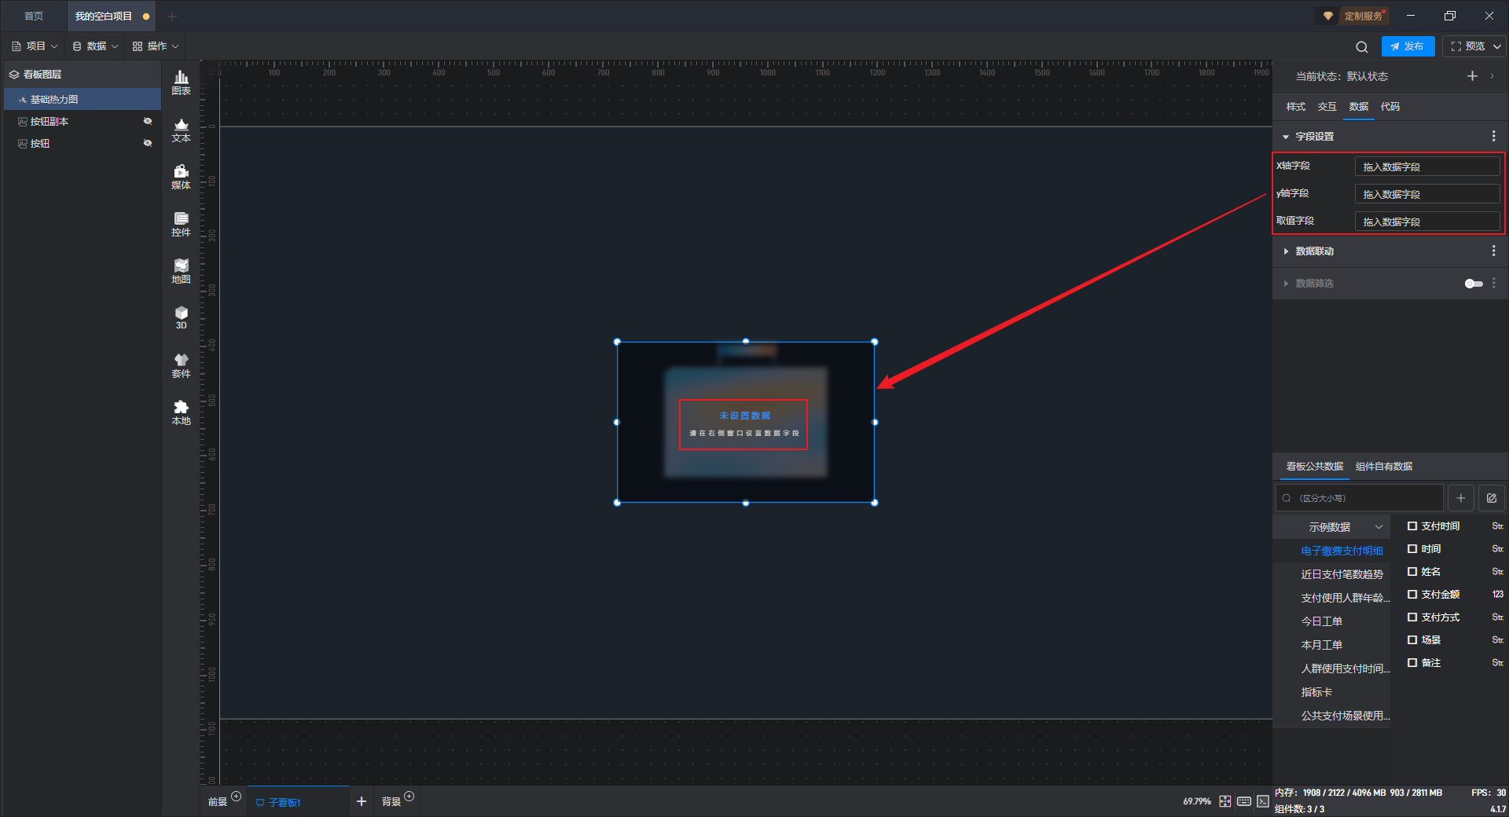Open the 数据 dropdown menu
This screenshot has width=1509, height=817.
coord(95,46)
